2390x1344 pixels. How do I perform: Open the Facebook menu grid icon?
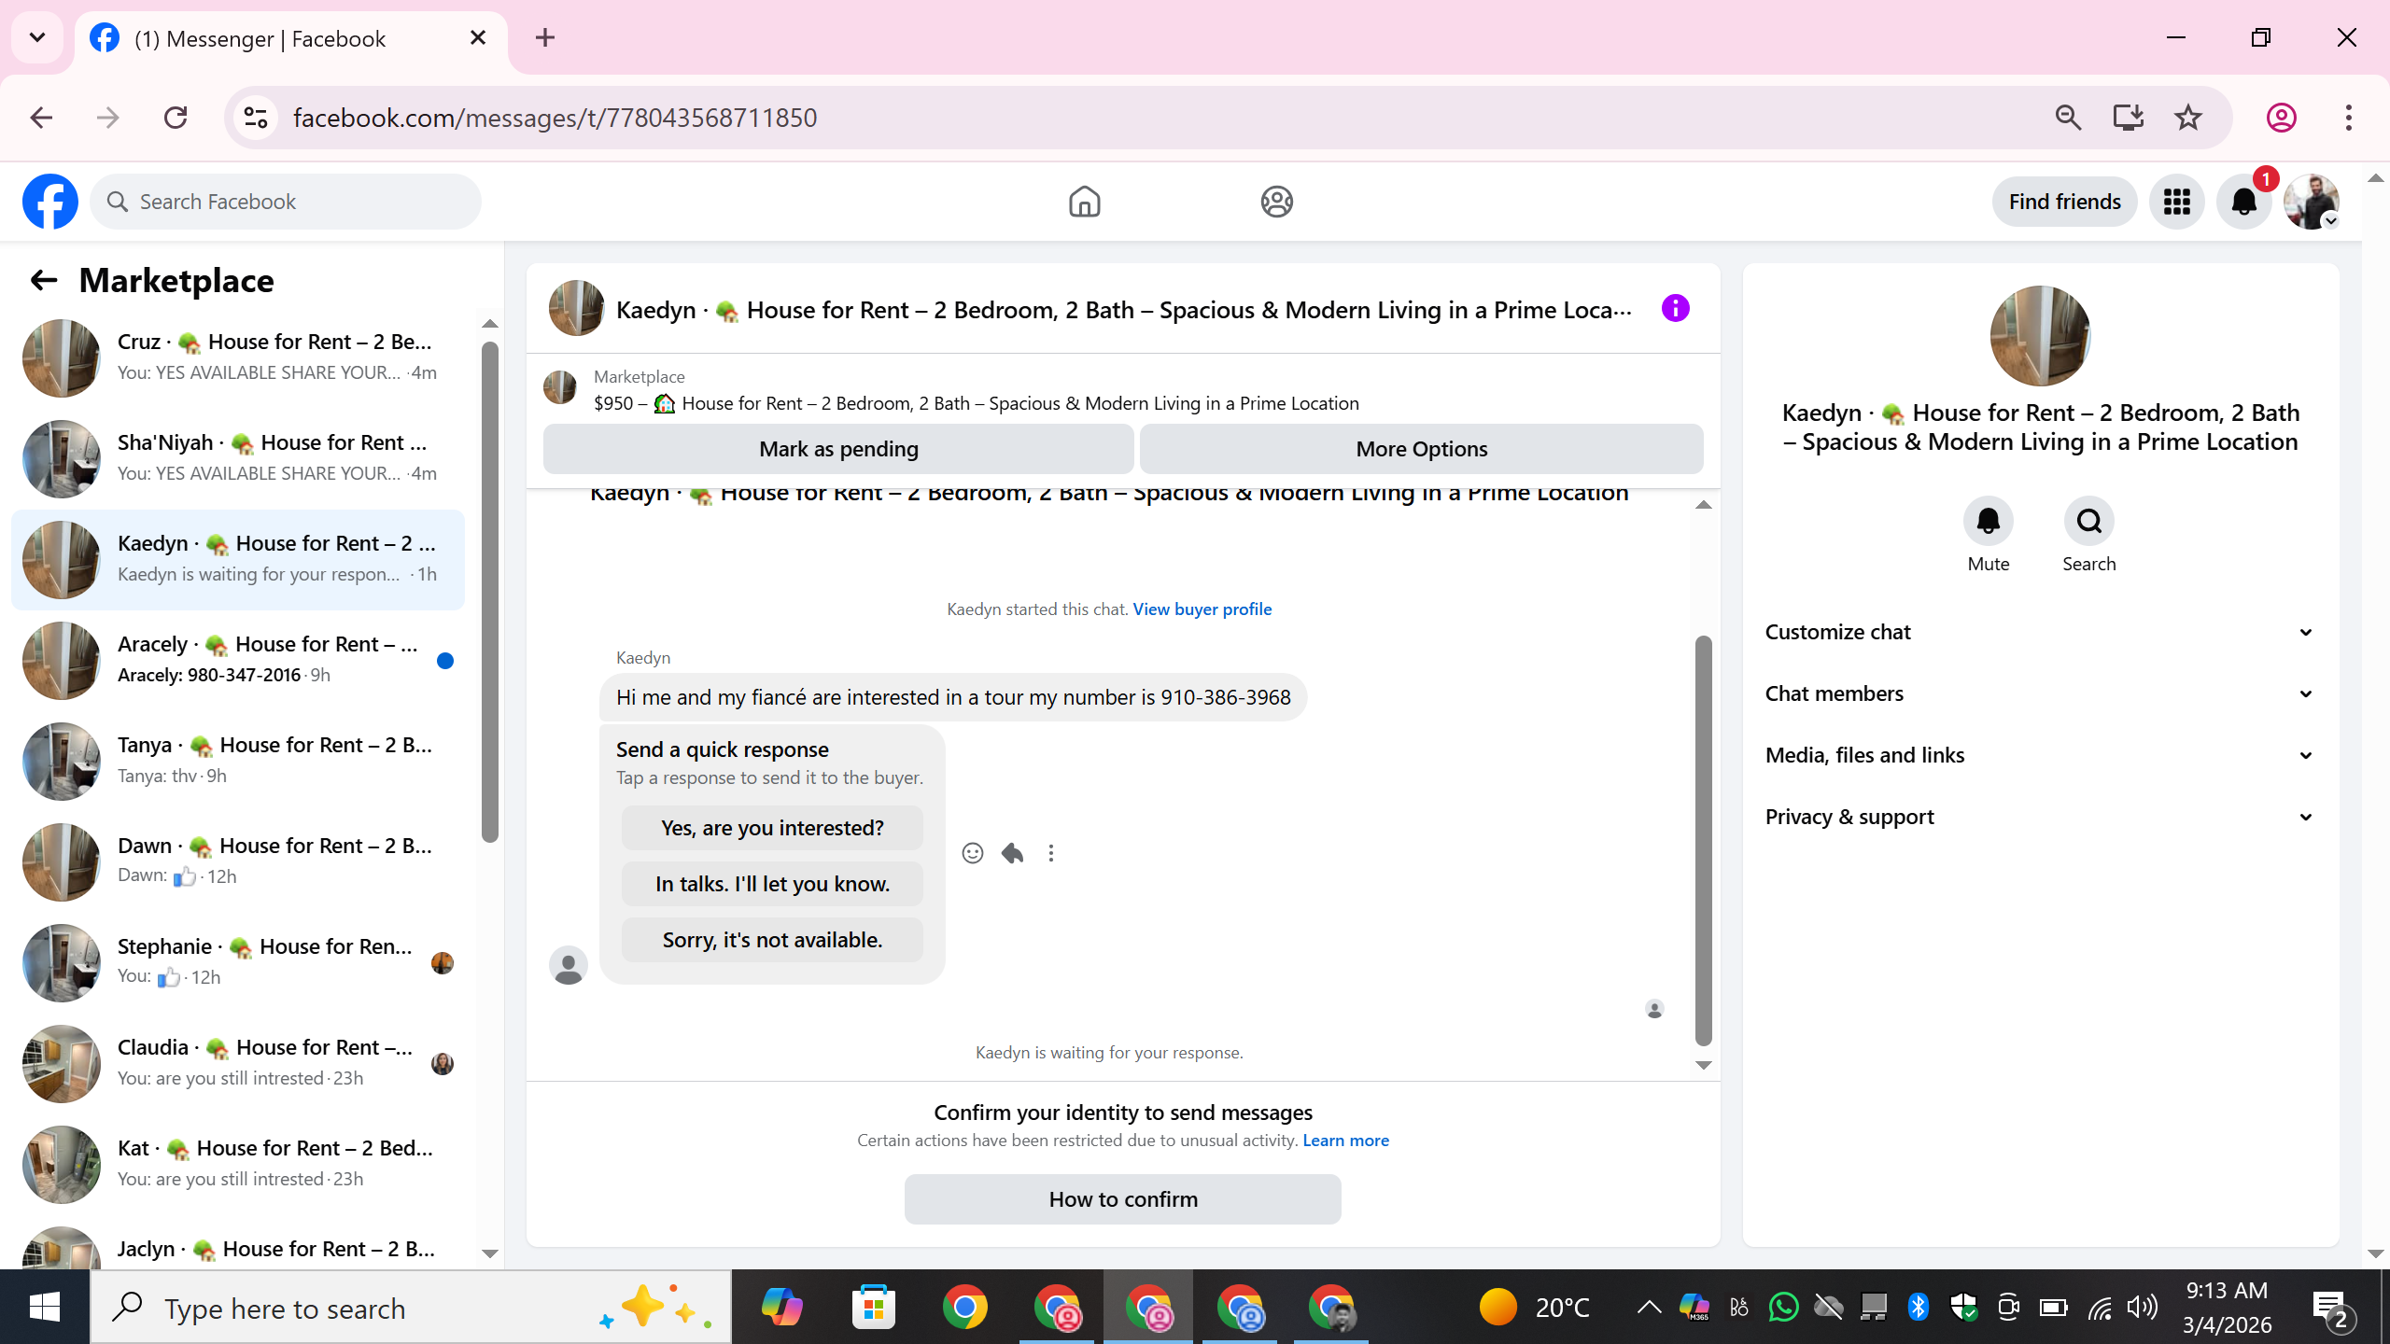(x=2176, y=202)
